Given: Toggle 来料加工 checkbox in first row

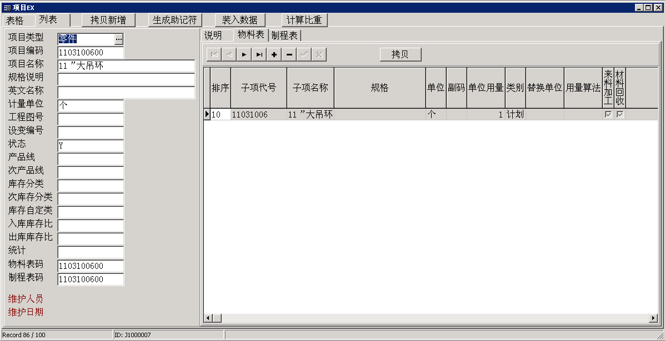Looking at the screenshot, I should pos(608,115).
